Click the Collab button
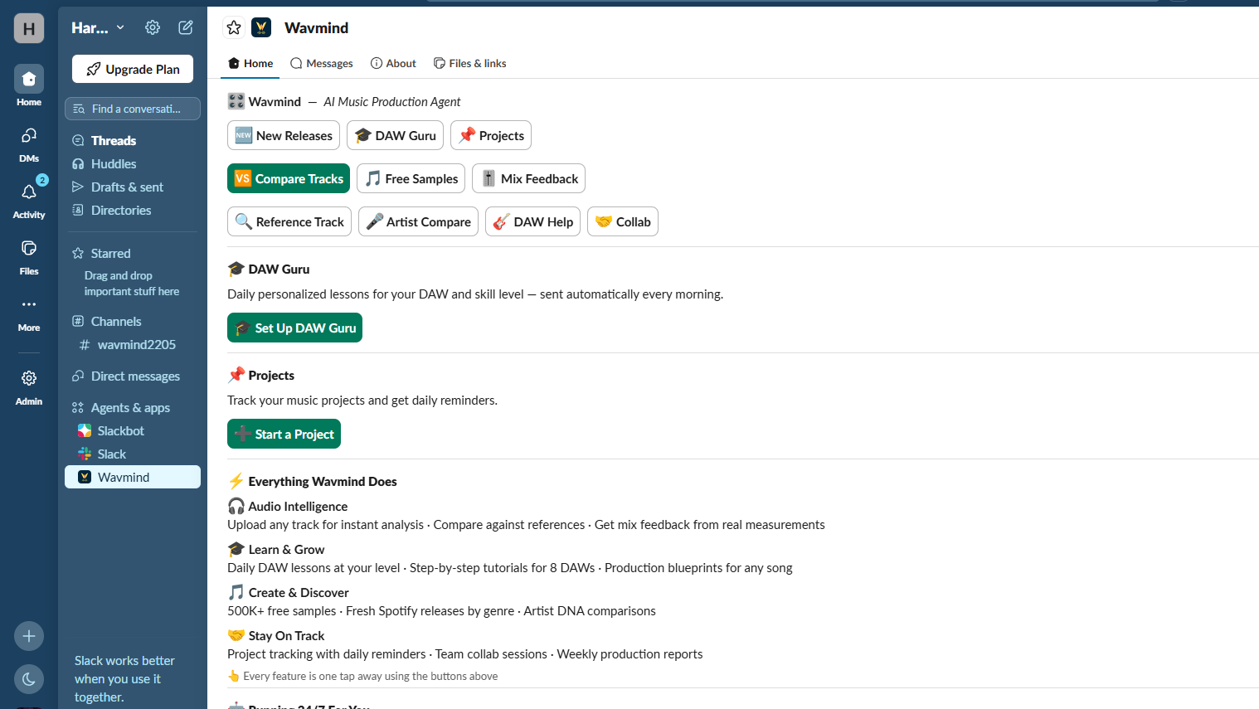The height and width of the screenshot is (709, 1259). click(x=623, y=221)
